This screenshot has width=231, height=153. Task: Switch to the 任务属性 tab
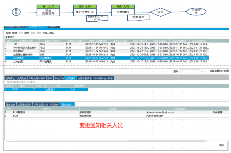pos(10,78)
